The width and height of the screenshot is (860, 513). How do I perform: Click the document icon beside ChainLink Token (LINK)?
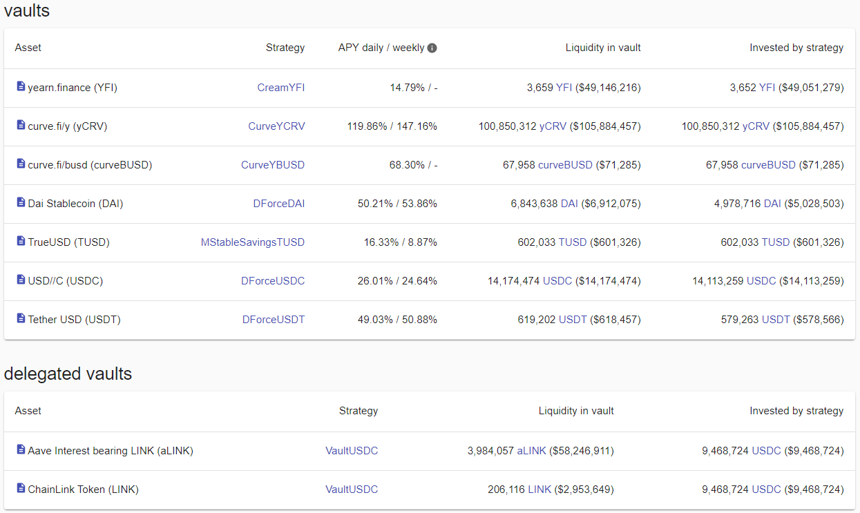(21, 489)
